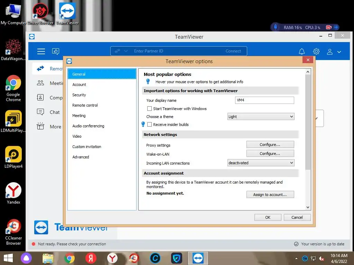The height and width of the screenshot is (265, 354).
Task: Open the Yandex desktop shortcut
Action: click(13, 193)
